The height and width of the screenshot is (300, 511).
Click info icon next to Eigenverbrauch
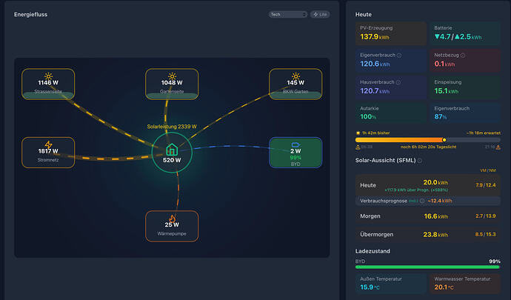[x=399, y=56]
